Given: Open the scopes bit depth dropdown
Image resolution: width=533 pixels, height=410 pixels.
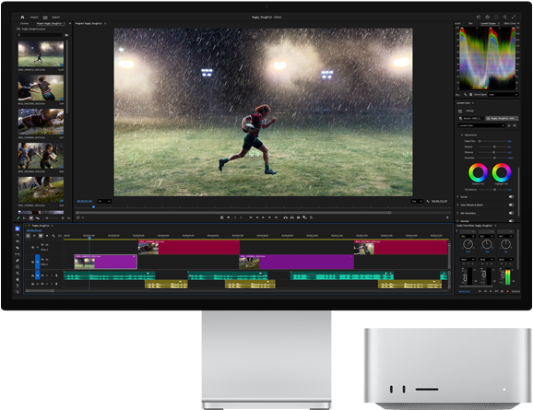Looking at the screenshot, I should tap(503, 94).
